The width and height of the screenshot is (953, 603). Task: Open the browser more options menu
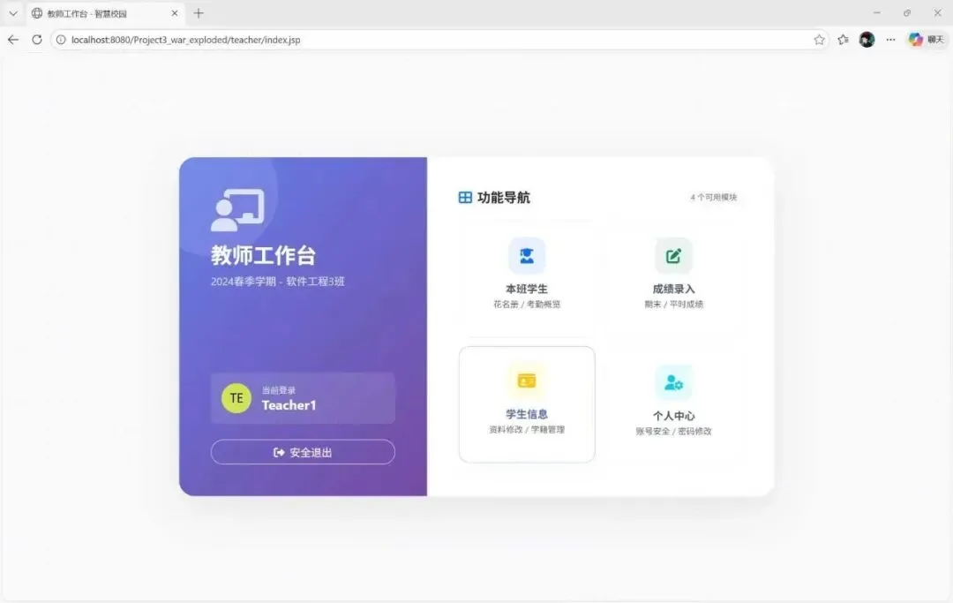tap(890, 40)
